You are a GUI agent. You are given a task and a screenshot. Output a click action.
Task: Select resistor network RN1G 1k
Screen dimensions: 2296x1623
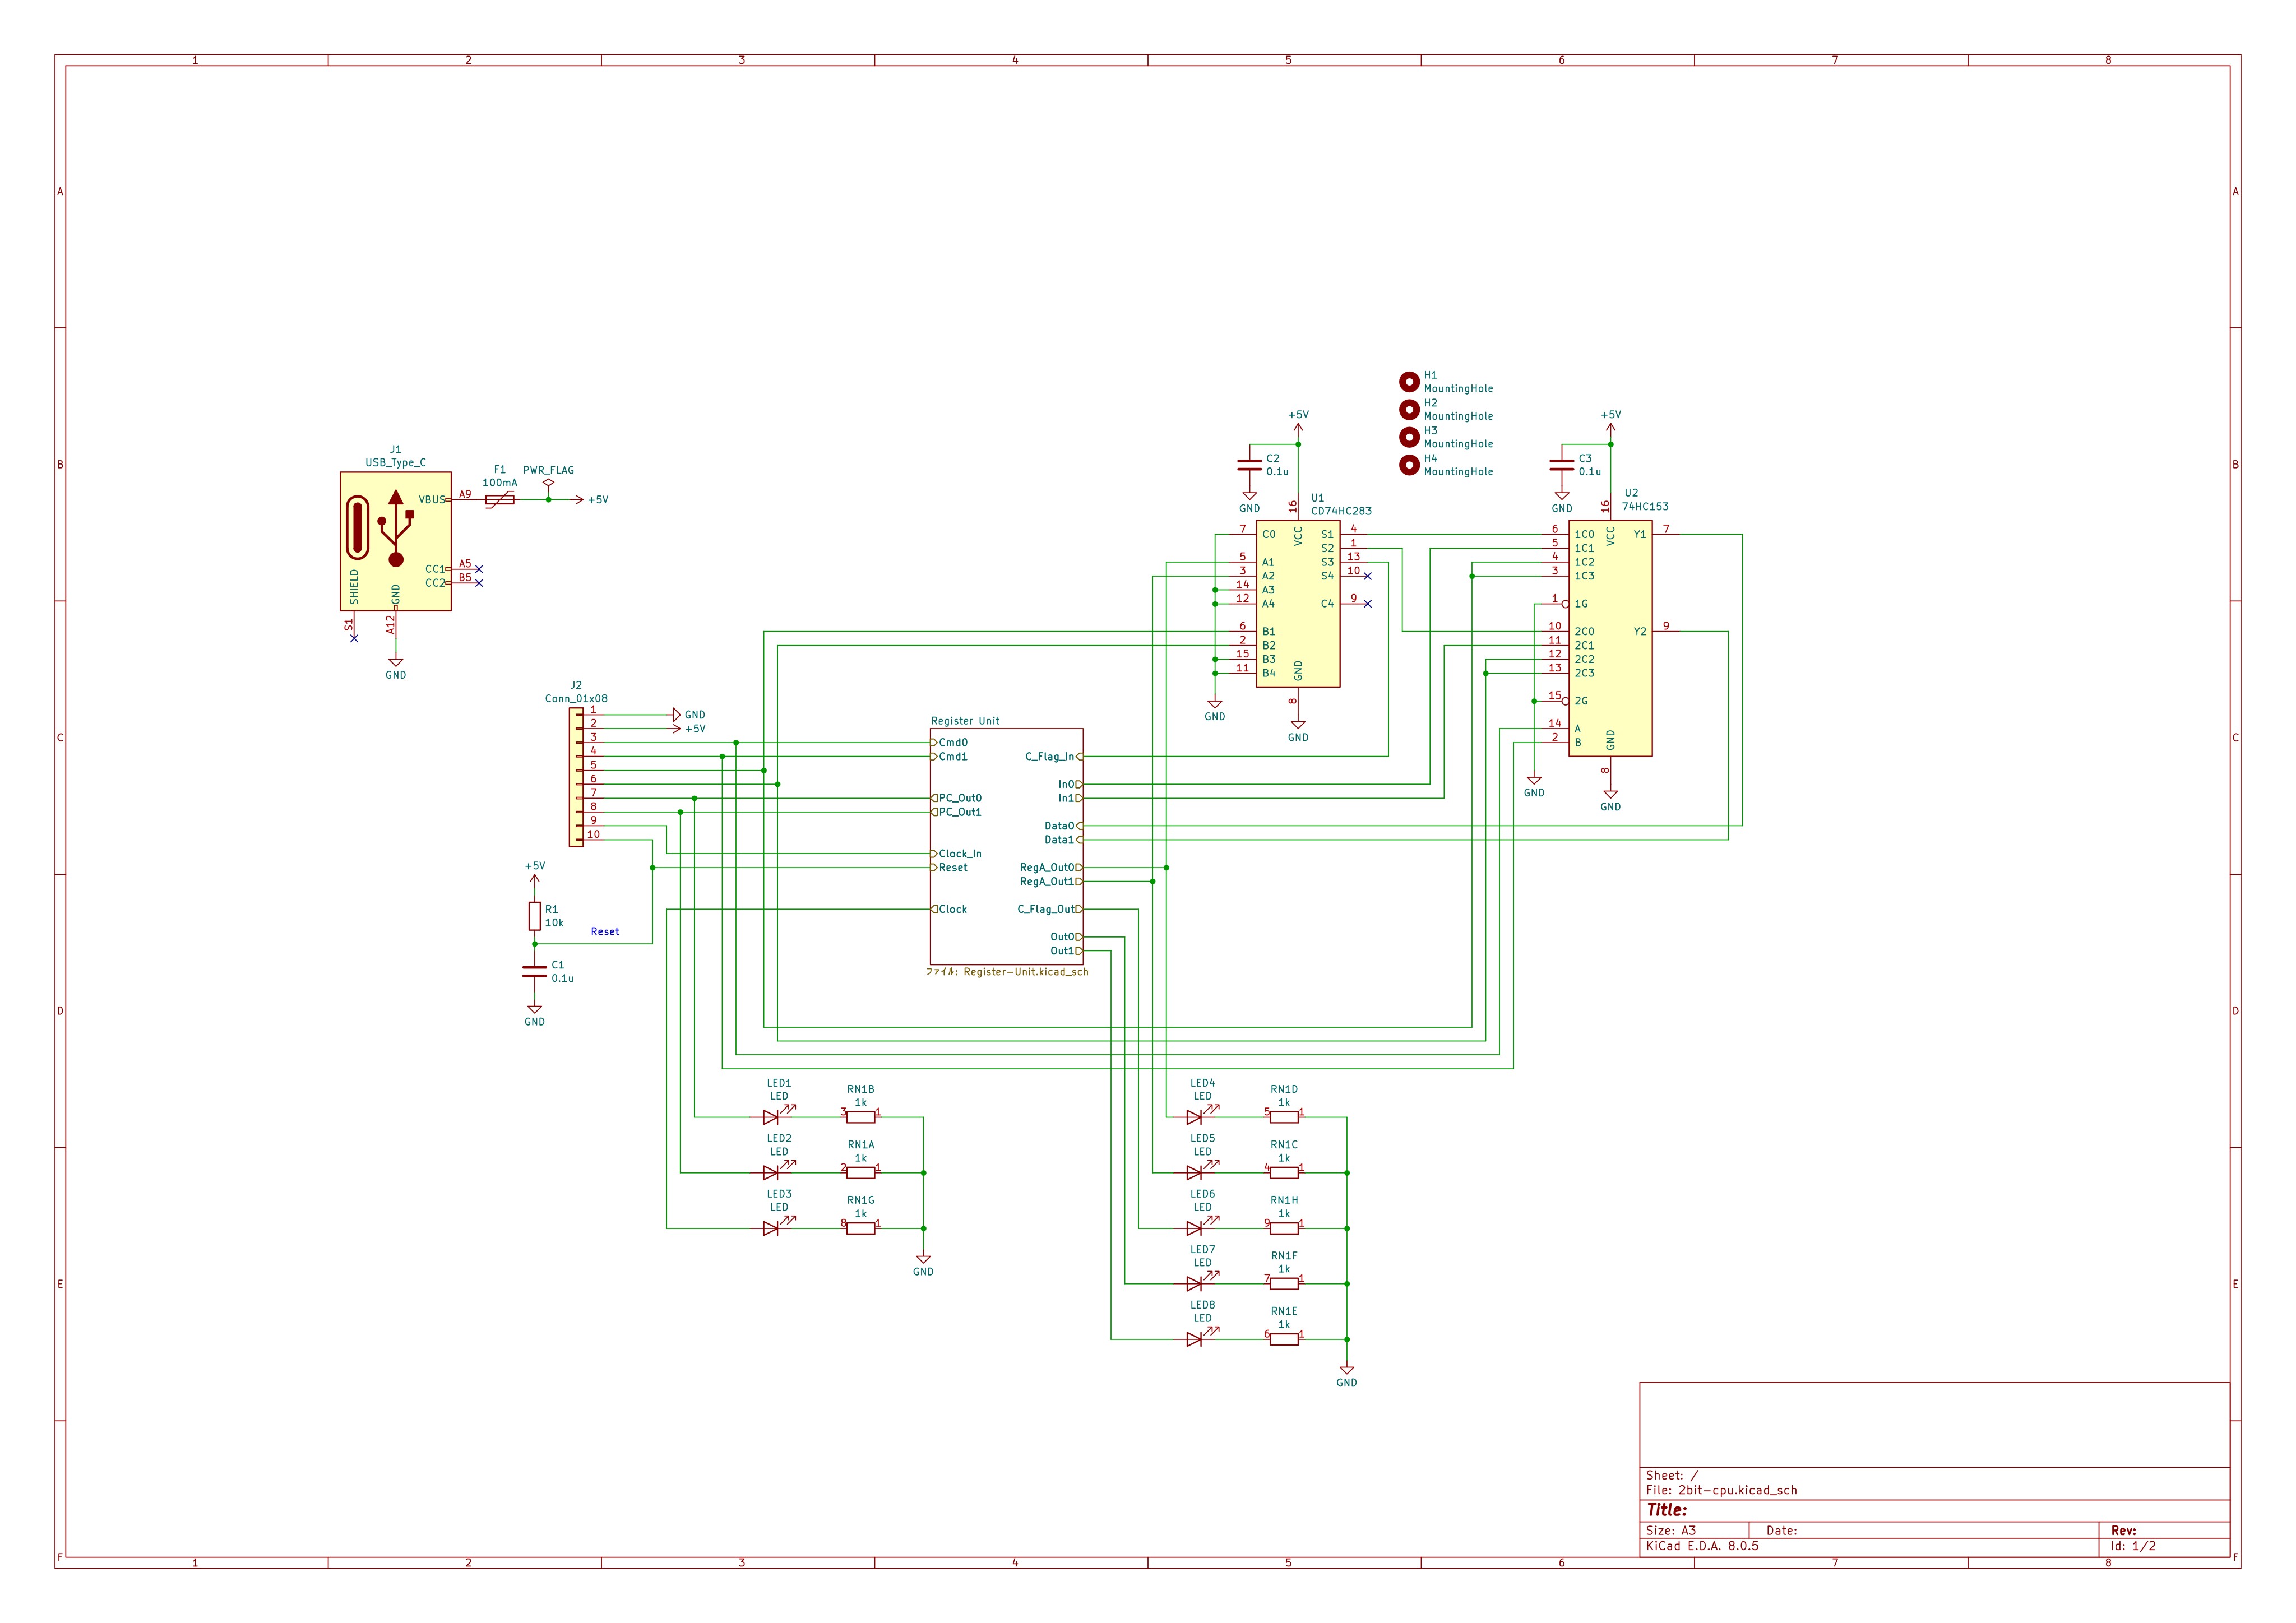click(861, 1228)
